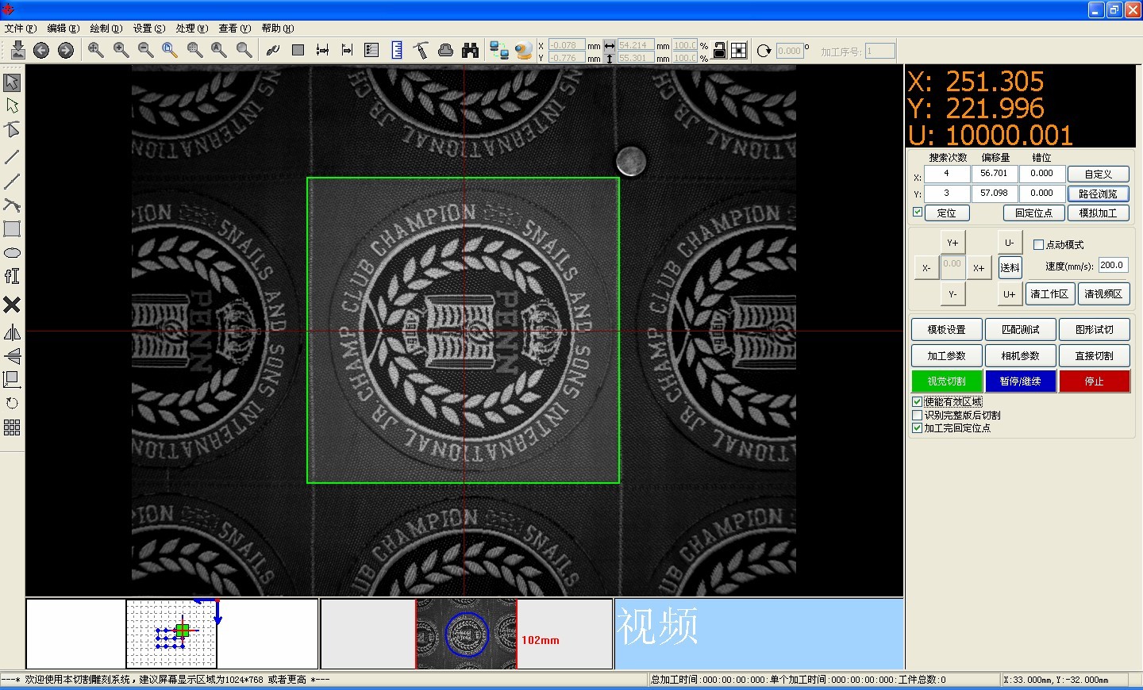Click the horizontal mirror tool icon

pos(12,332)
